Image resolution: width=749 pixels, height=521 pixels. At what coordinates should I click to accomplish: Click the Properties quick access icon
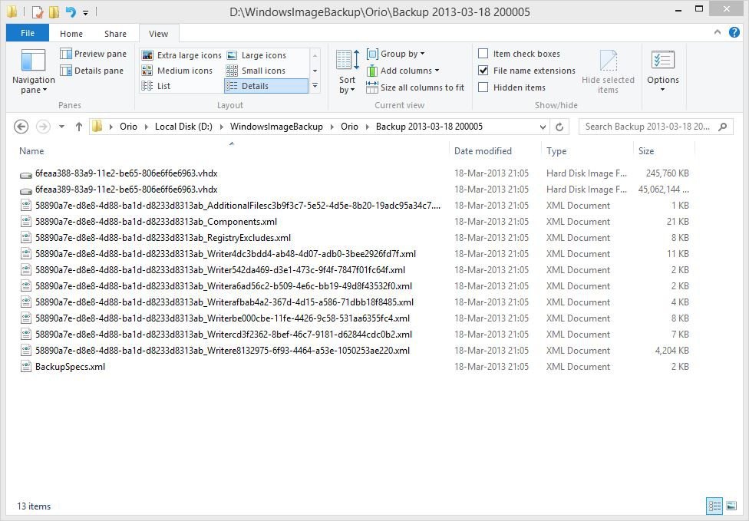(38, 12)
